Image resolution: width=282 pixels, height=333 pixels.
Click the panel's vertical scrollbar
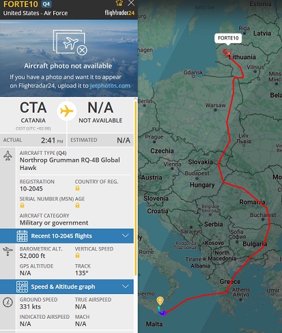[x=136, y=188]
